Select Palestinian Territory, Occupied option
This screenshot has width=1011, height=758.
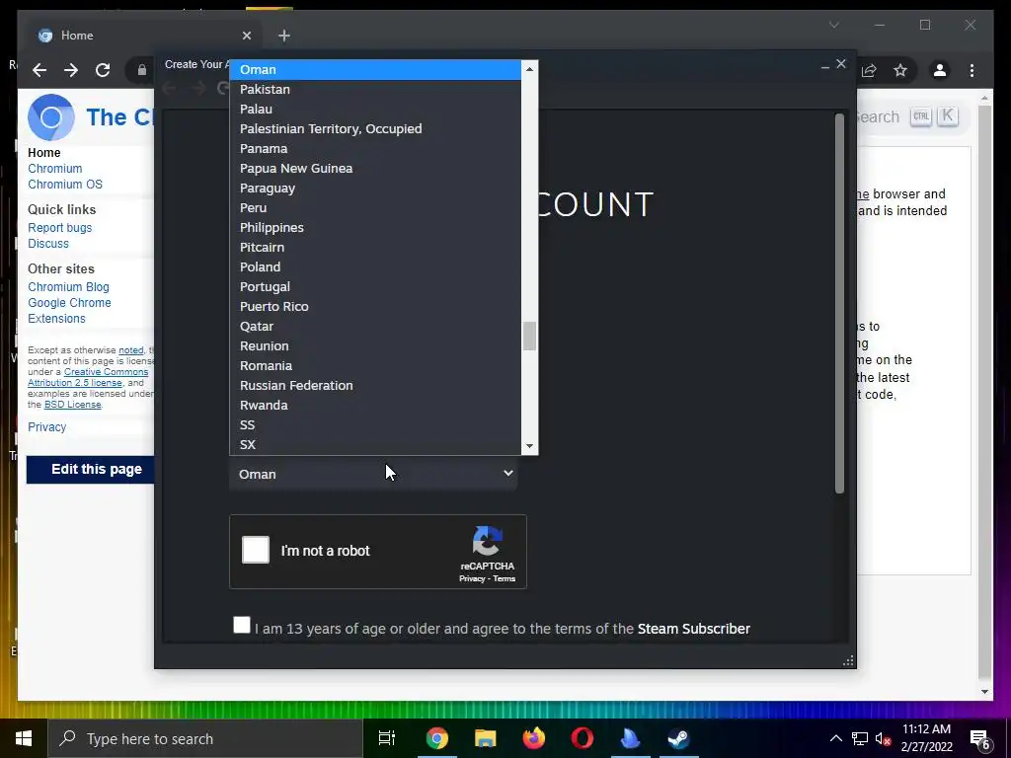pos(375,129)
